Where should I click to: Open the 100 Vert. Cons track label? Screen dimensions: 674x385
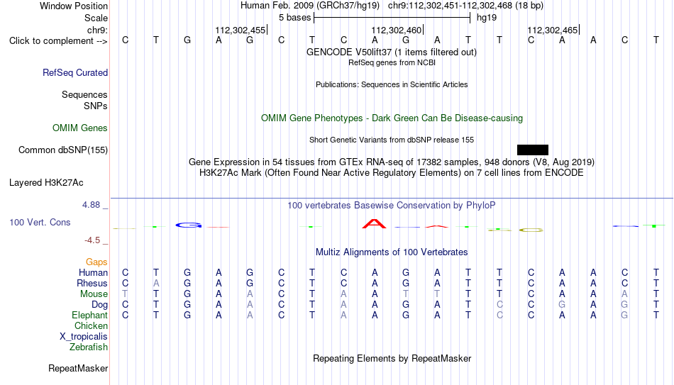tap(40, 222)
